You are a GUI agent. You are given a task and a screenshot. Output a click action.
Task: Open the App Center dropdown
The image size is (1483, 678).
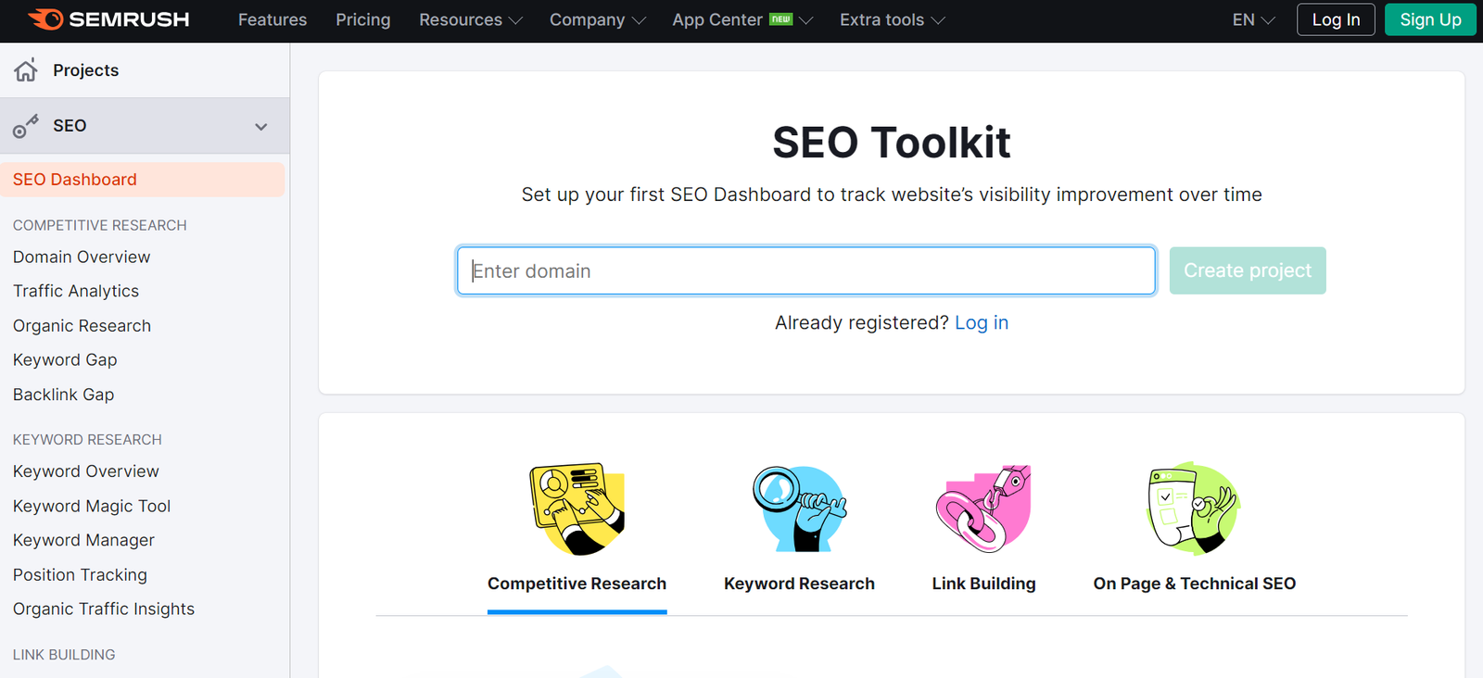(x=742, y=19)
